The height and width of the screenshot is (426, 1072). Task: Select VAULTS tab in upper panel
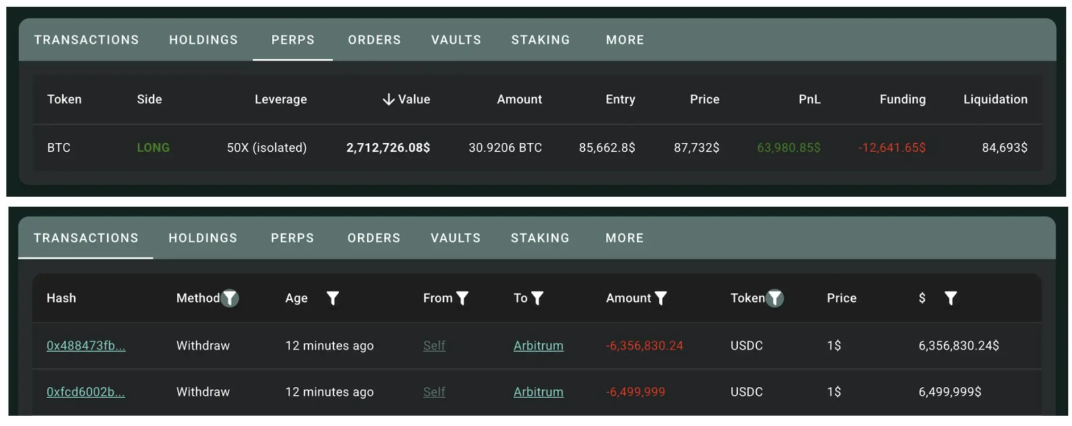[456, 40]
